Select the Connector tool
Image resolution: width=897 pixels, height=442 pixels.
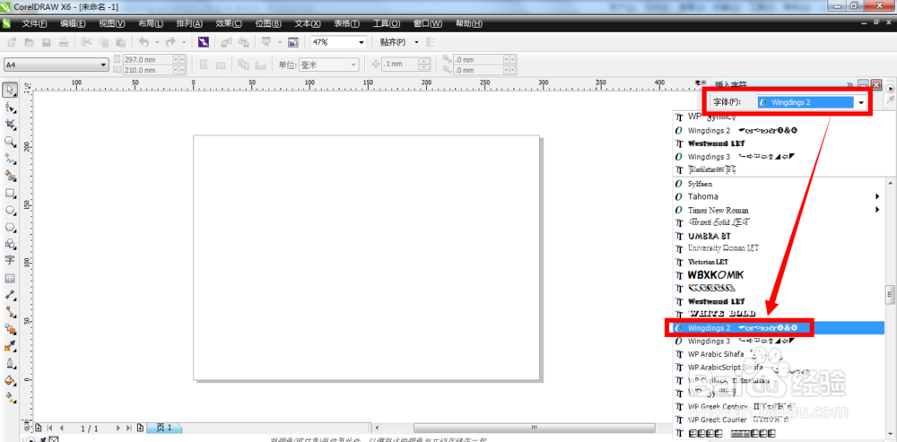[10, 312]
